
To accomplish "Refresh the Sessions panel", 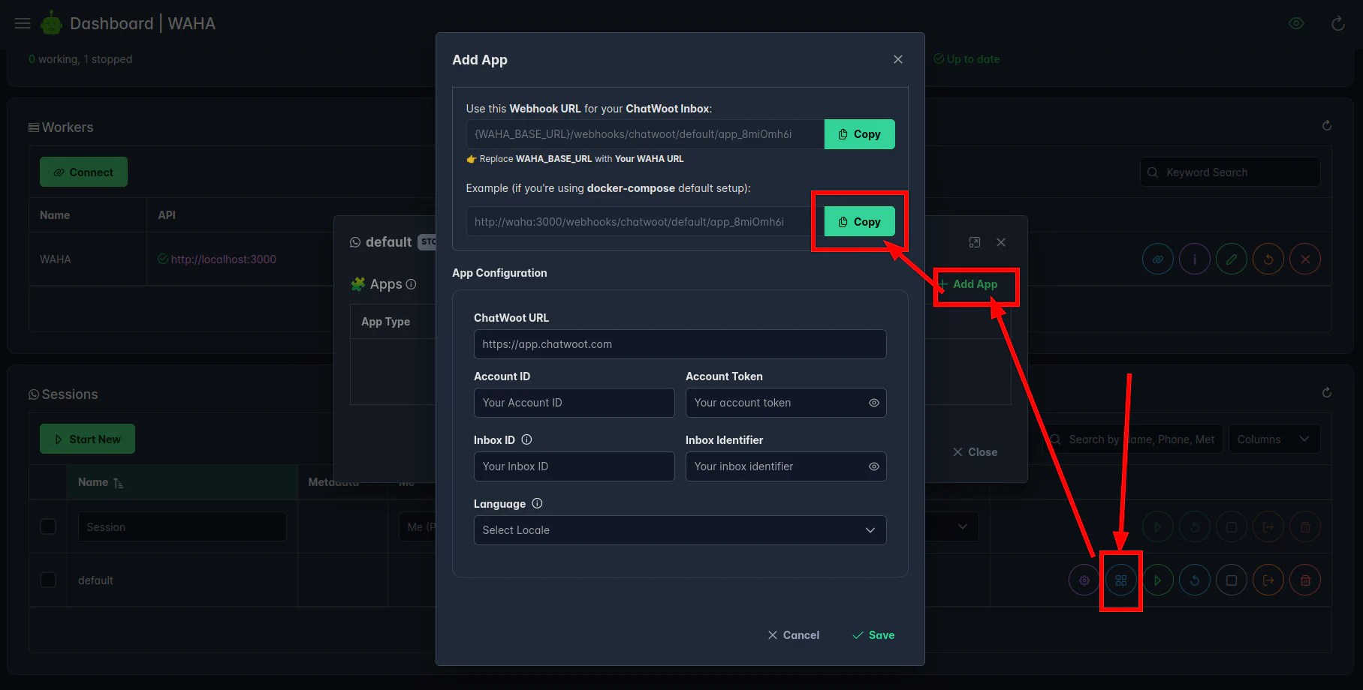I will (x=1327, y=392).
